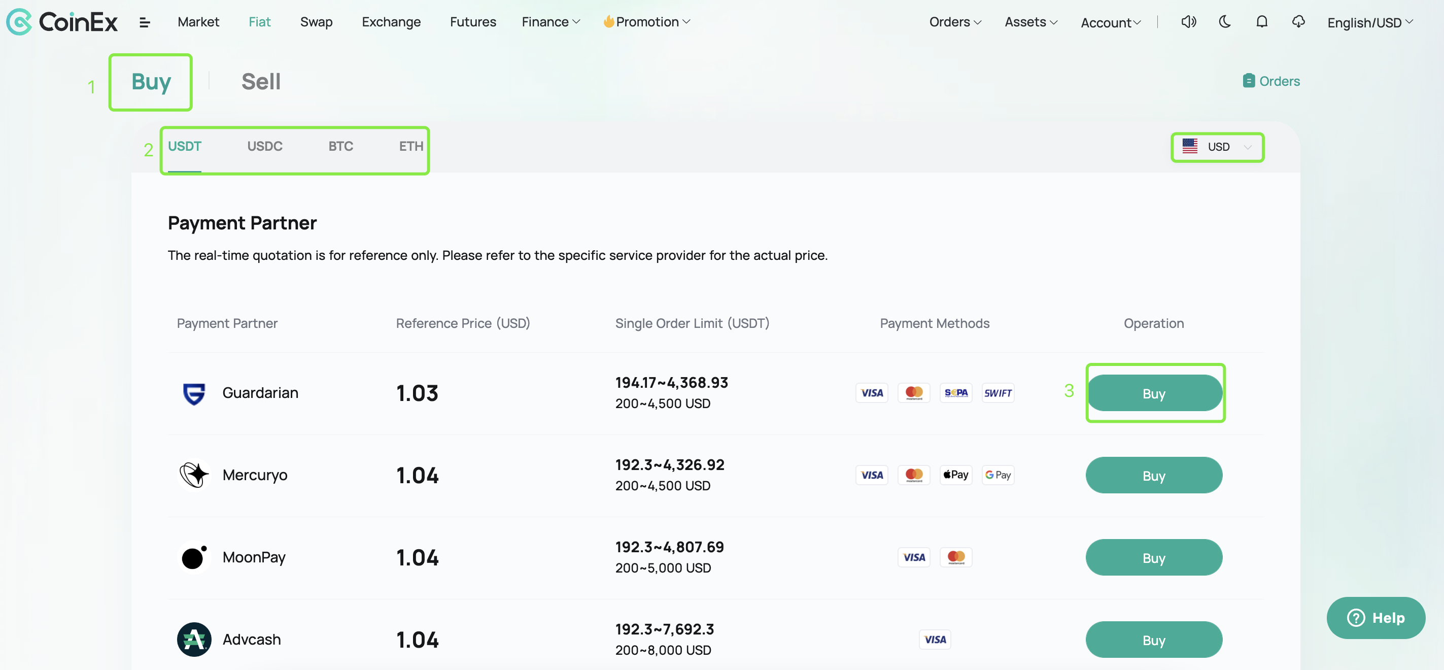Click the speaker announcements icon
1444x670 pixels.
click(x=1188, y=22)
